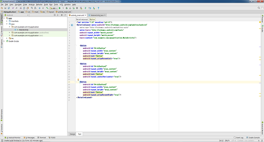
Task: Open the Gradle Console
Action: tap(253, 138)
